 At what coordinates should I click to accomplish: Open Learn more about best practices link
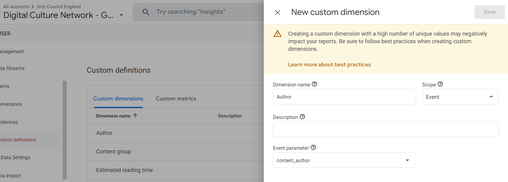[x=329, y=65]
